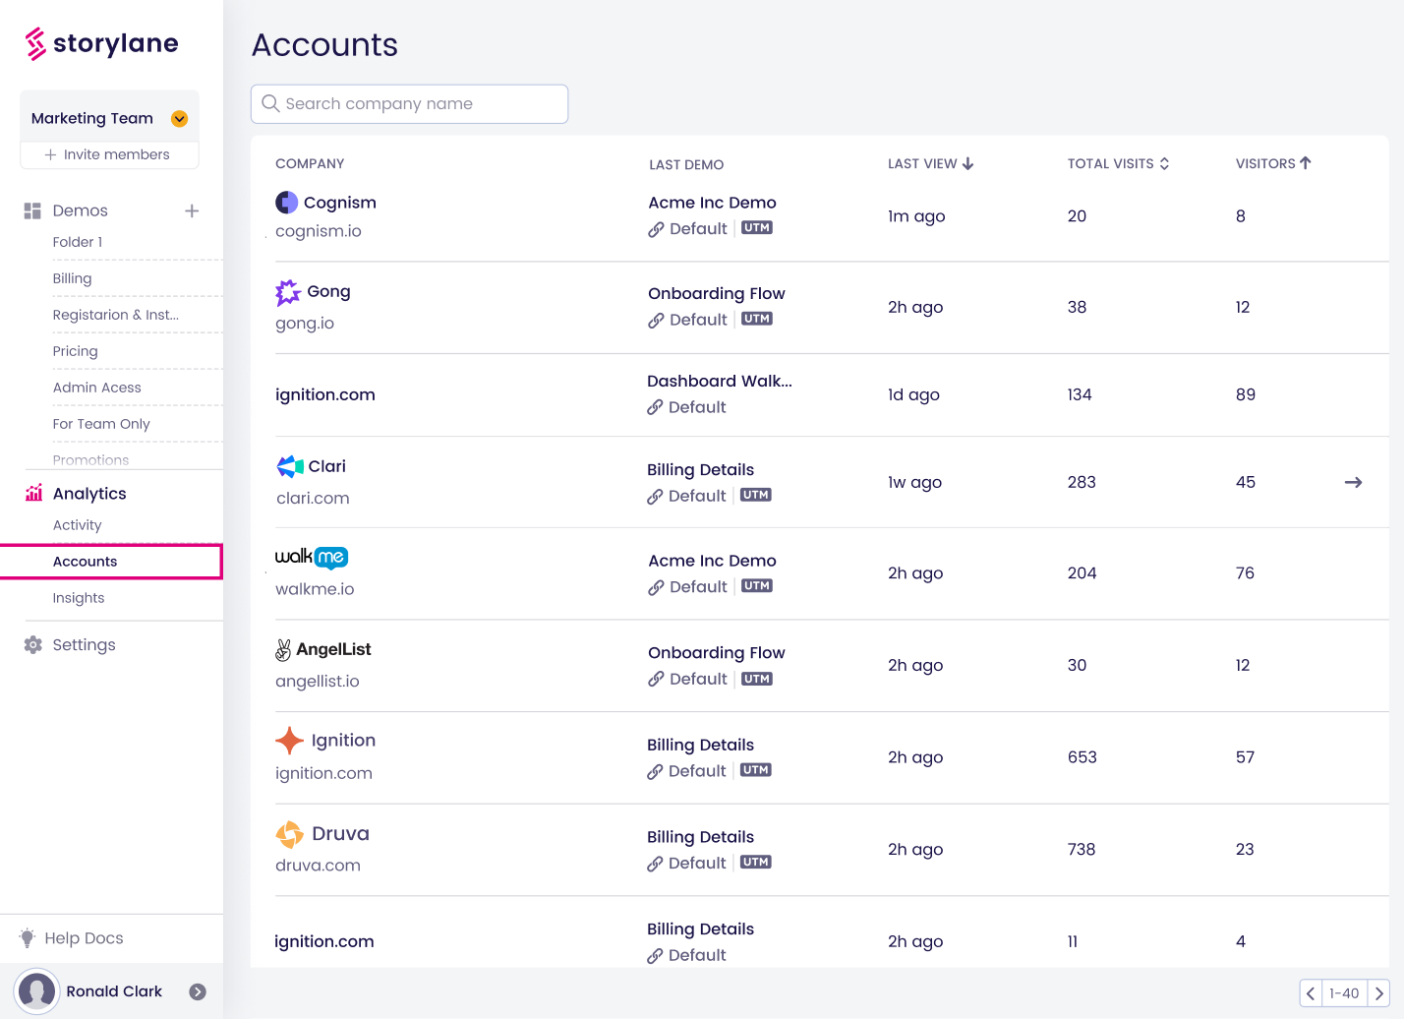Click the 1-40 page range indicator
The height and width of the screenshot is (1019, 1404).
point(1344,993)
